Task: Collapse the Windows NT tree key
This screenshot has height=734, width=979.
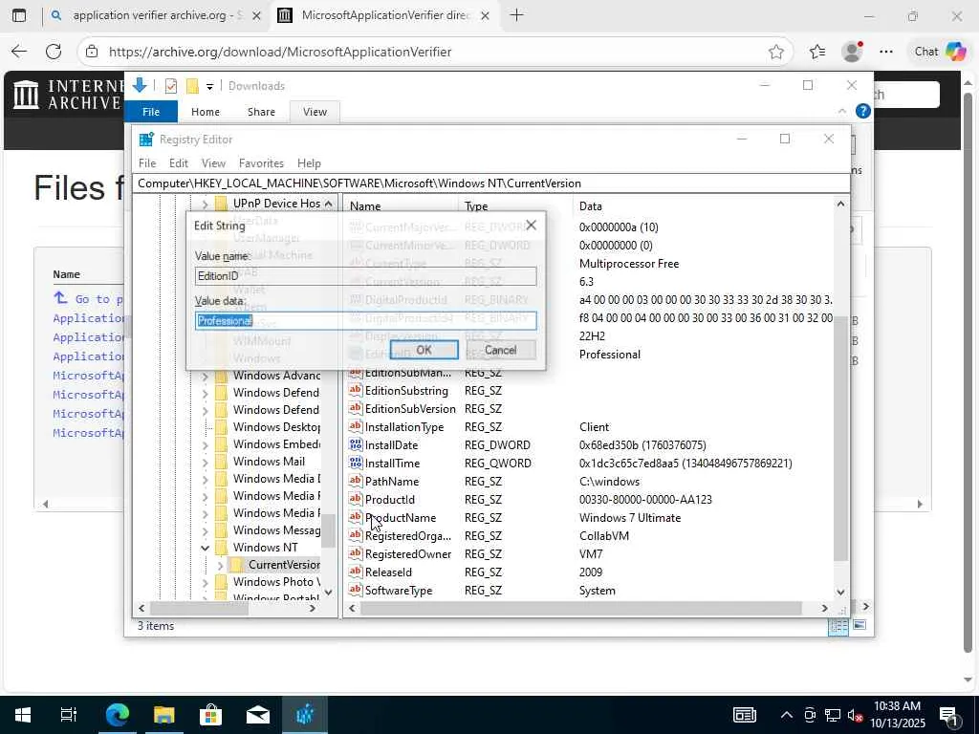Action: click(205, 548)
